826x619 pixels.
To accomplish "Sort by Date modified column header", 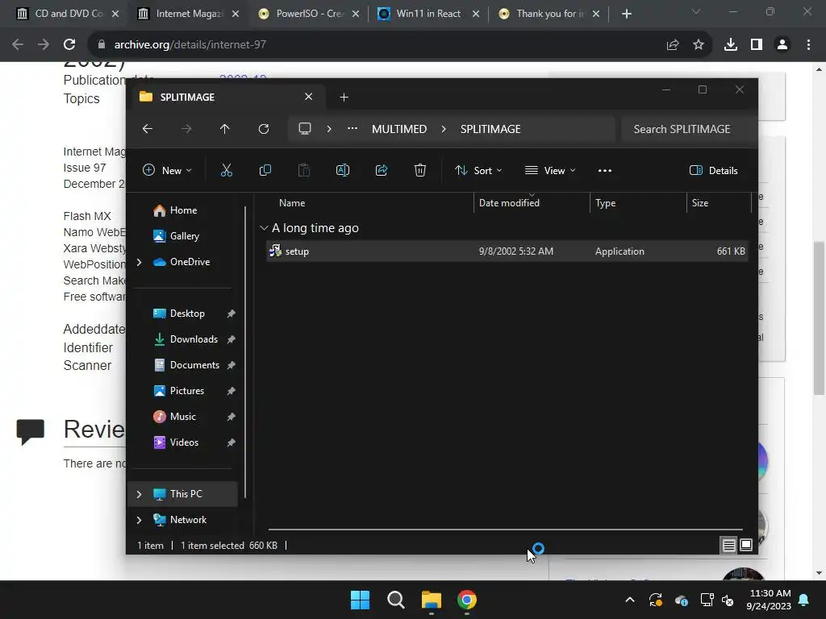I will click(509, 203).
